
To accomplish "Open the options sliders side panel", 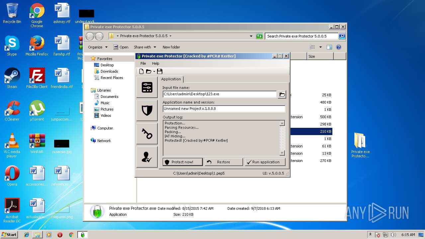I will point(147,87).
